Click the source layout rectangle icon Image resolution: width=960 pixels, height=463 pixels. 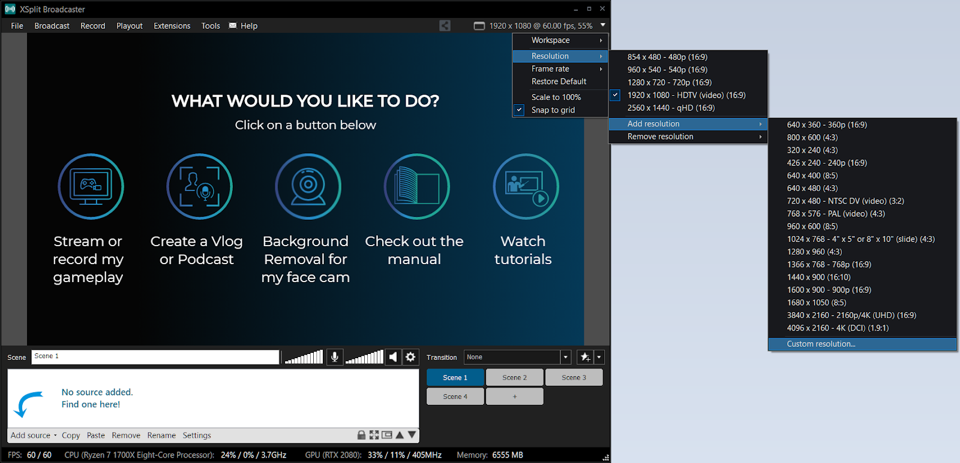coord(387,435)
